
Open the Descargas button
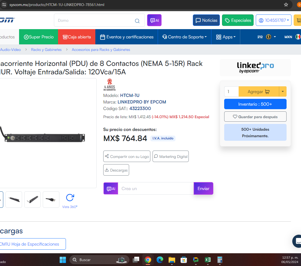[116, 170]
